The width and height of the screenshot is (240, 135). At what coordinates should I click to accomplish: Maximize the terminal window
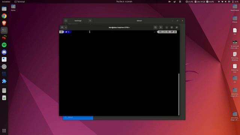(x=172, y=27)
